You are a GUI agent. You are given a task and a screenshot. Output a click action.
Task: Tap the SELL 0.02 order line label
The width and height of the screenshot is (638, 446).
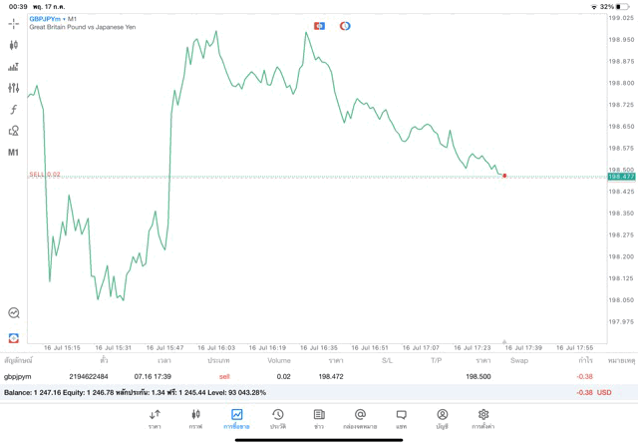click(45, 174)
